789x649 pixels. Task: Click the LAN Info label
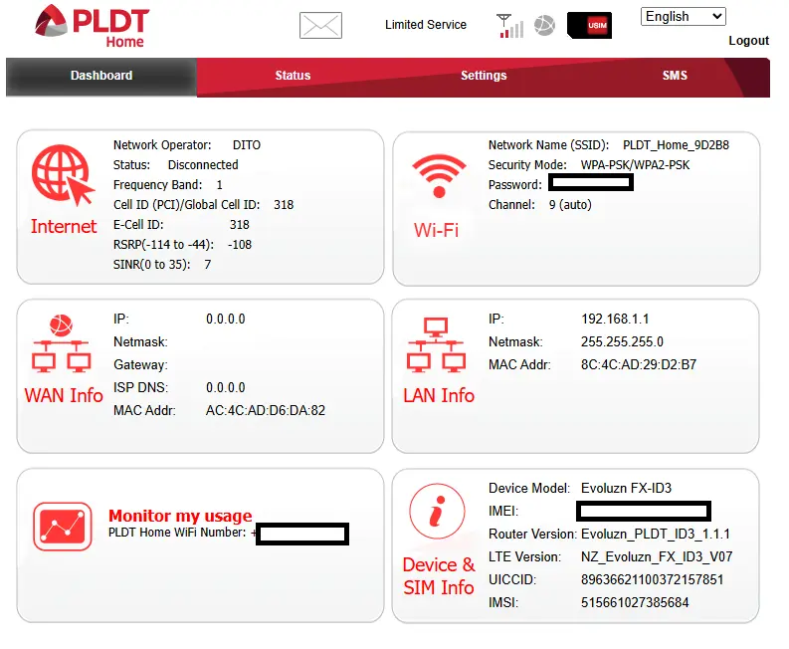pyautogui.click(x=438, y=396)
